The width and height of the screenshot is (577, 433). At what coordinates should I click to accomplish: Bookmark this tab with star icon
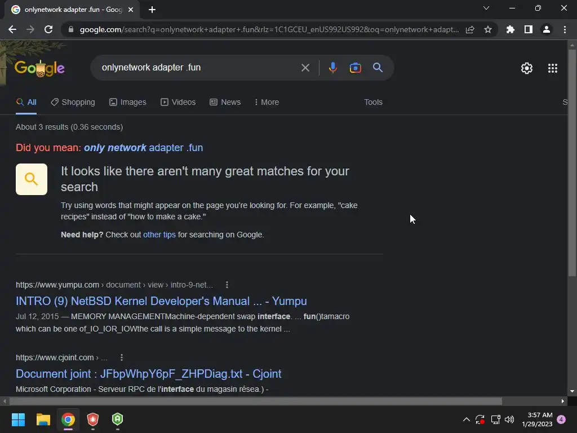click(488, 29)
